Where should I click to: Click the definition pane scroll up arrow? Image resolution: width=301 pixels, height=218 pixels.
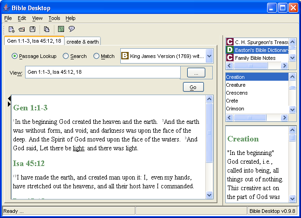pos(292,130)
